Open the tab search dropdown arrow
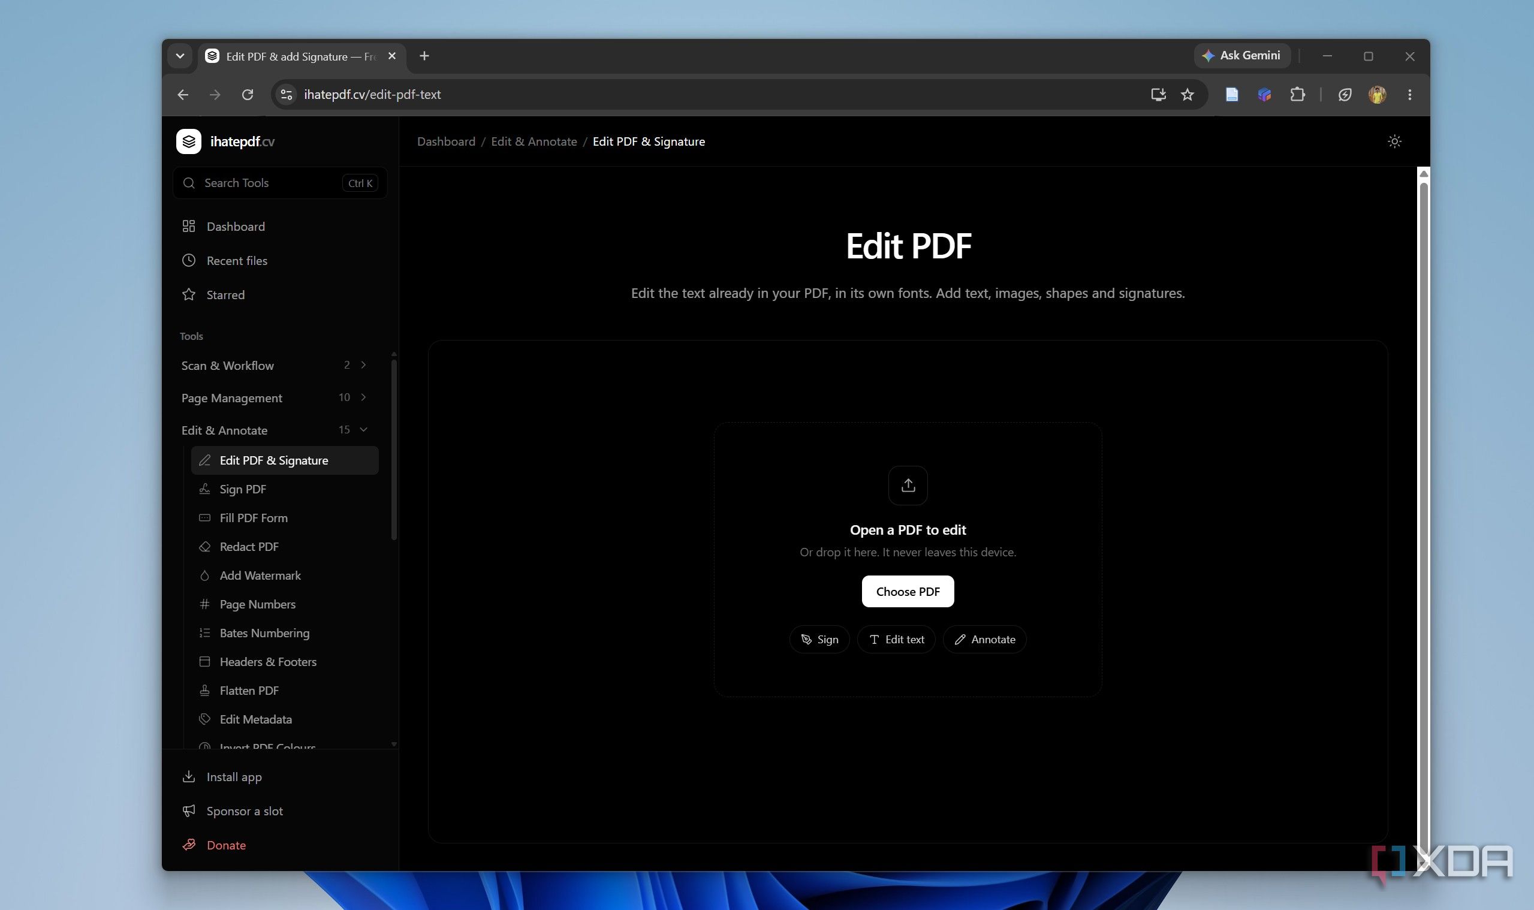Viewport: 1534px width, 910px height. pos(180,56)
